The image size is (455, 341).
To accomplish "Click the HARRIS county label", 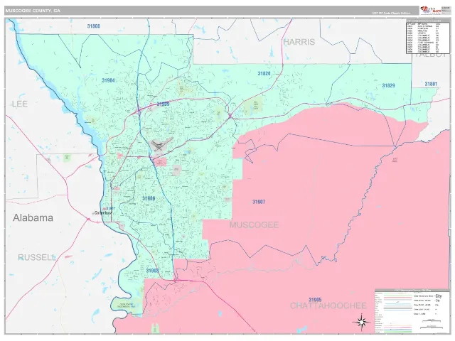I will [x=299, y=42].
